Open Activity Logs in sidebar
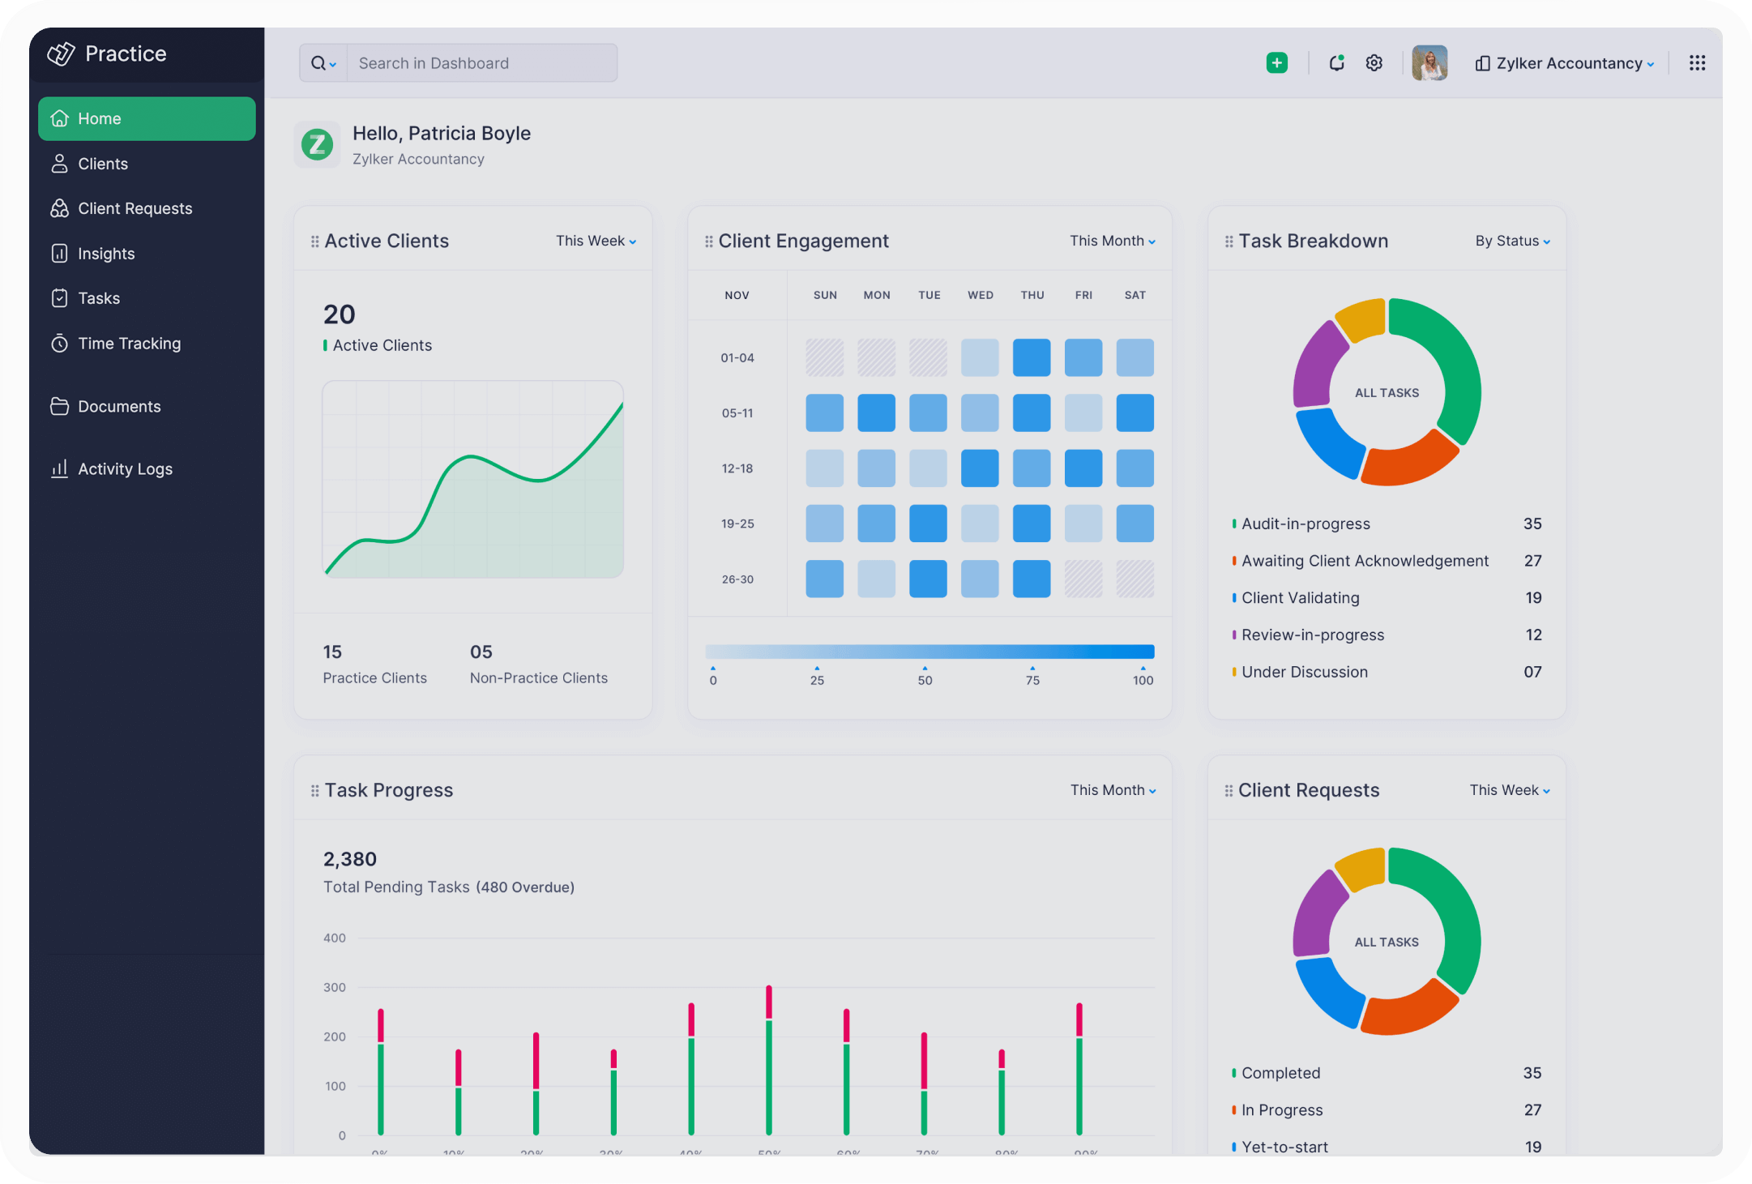1752x1184 pixels. click(125, 469)
